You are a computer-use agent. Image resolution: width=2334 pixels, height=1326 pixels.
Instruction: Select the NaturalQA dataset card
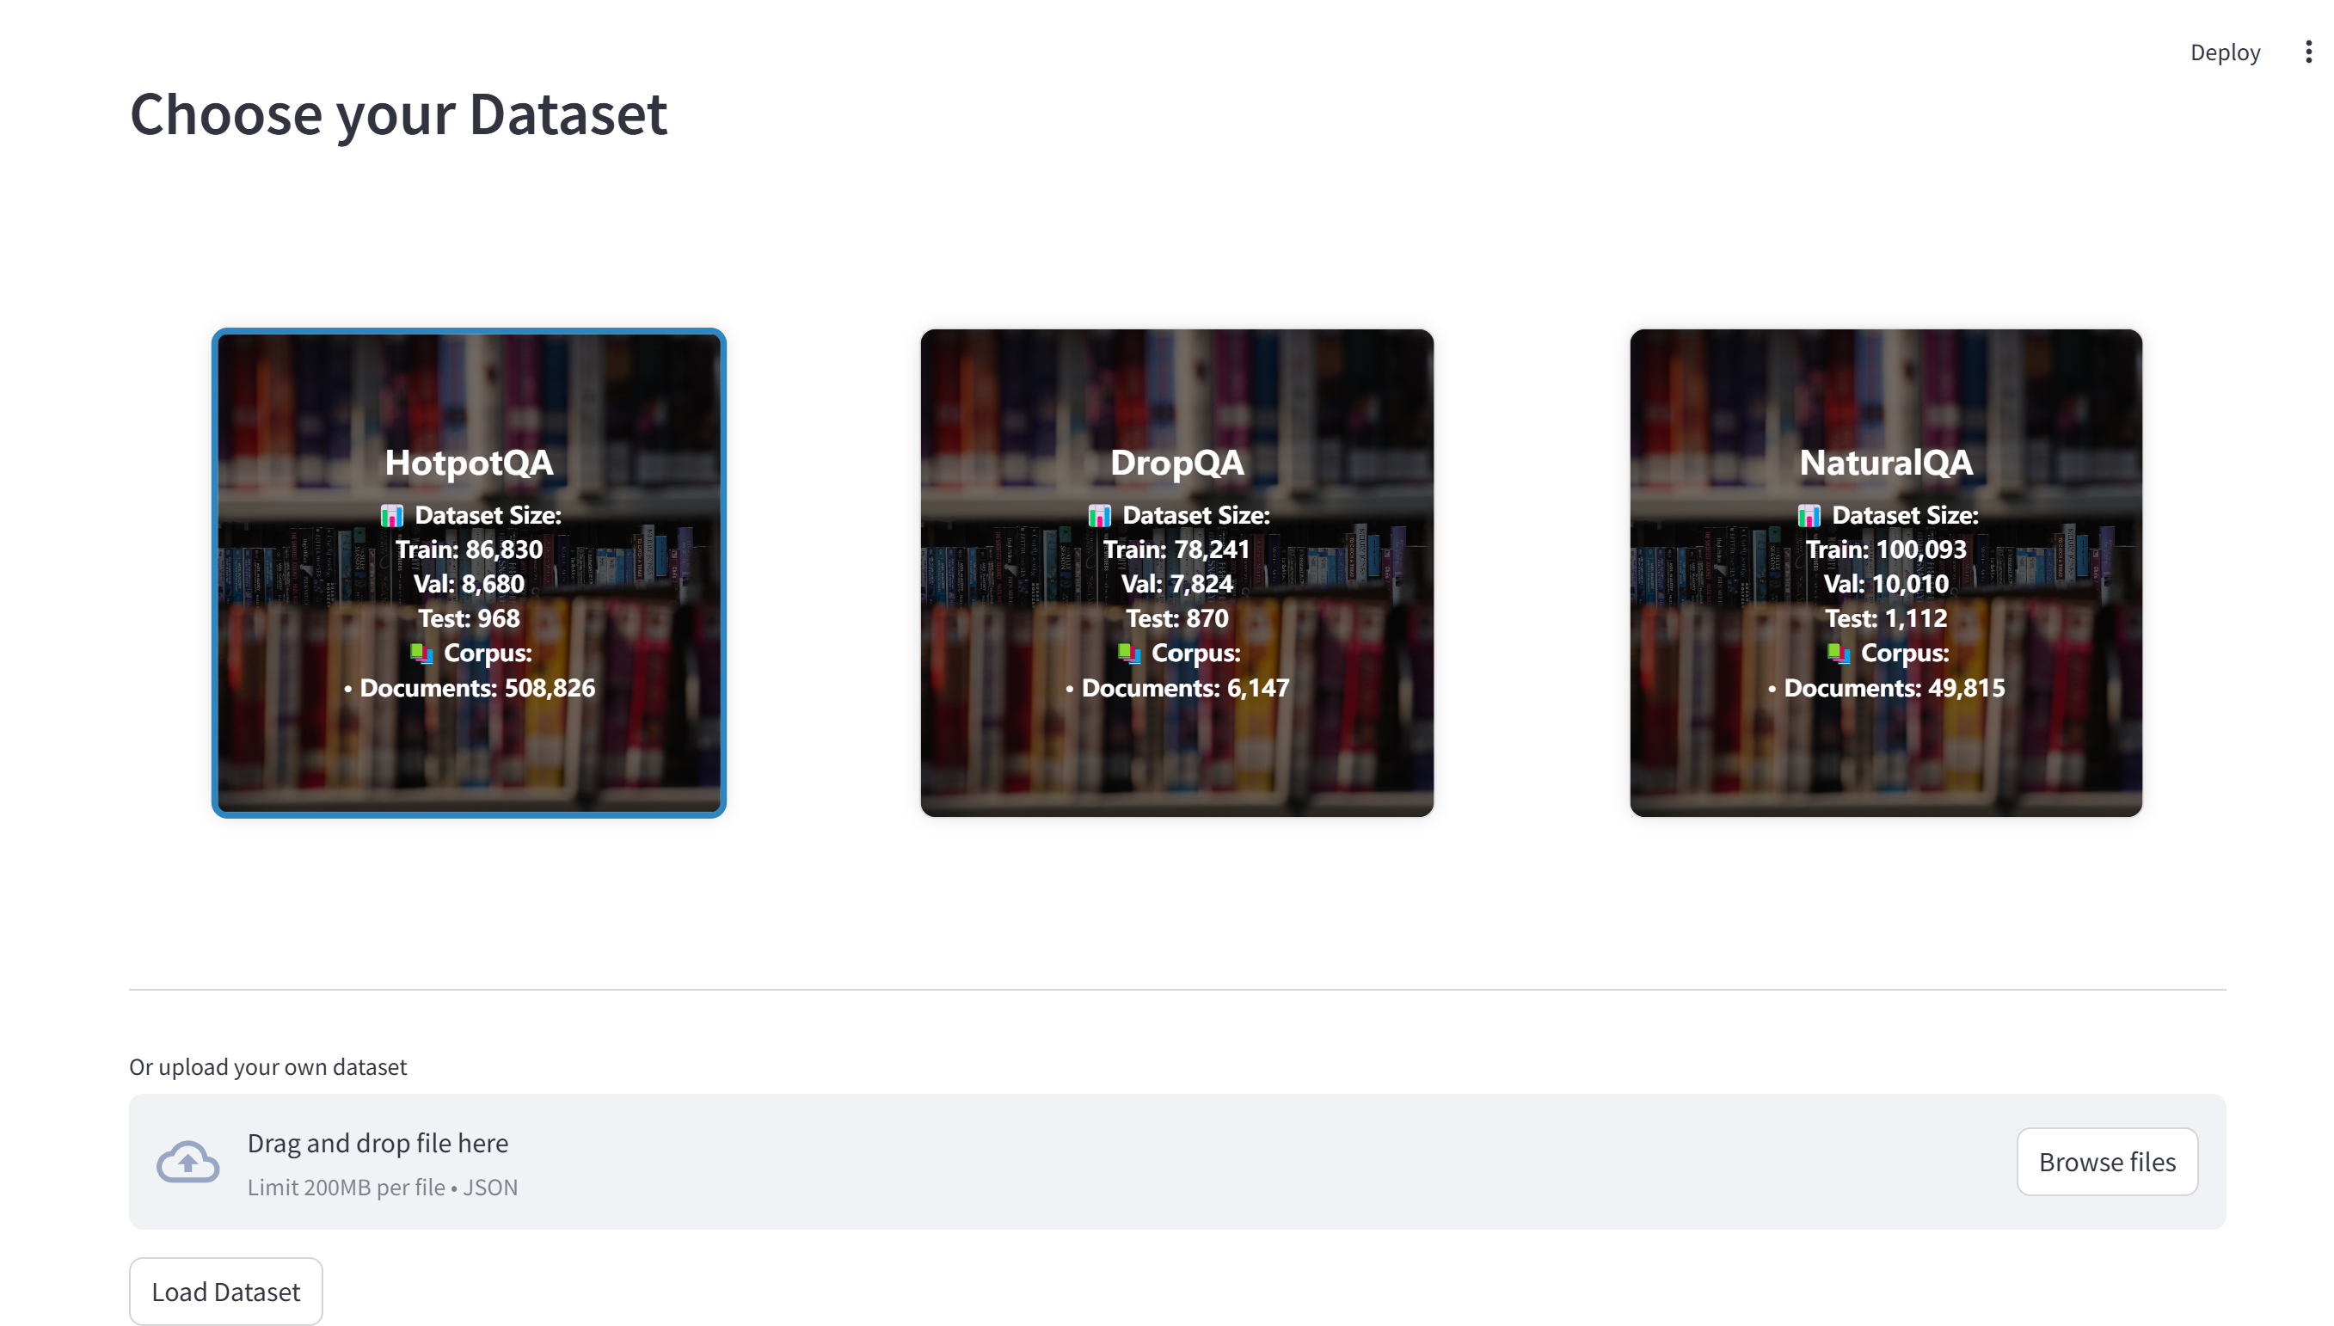click(x=1887, y=573)
